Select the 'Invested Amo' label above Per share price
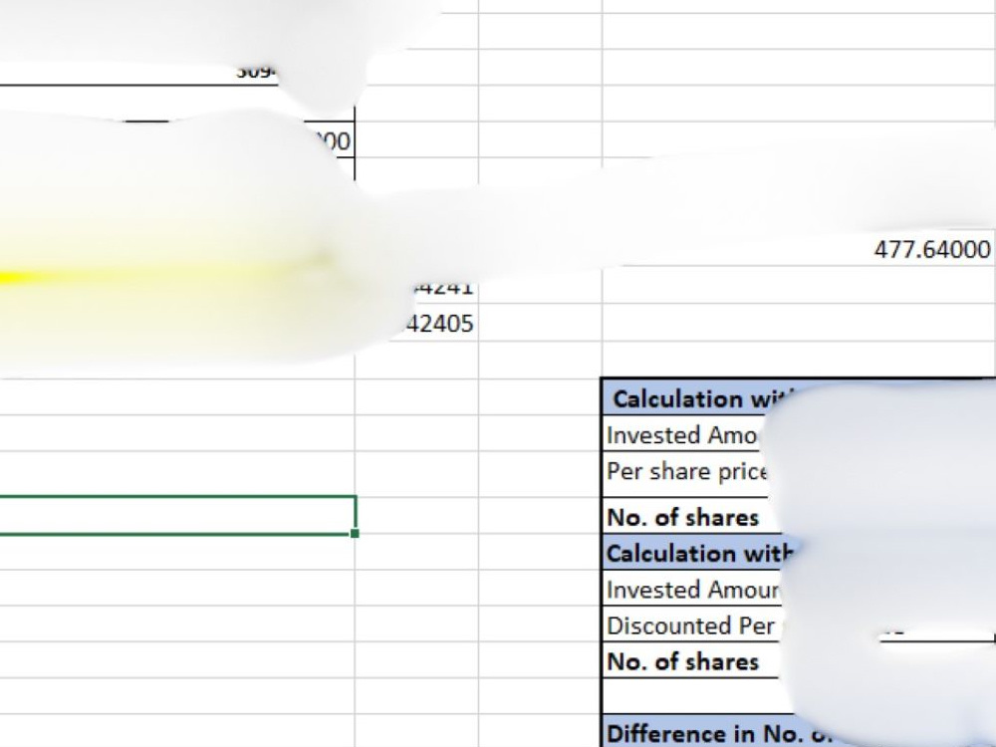 (683, 435)
